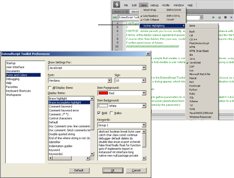Viewport: 234px width, 178px height.
Task: Select Favorites preferences category
Action: pos(12,87)
